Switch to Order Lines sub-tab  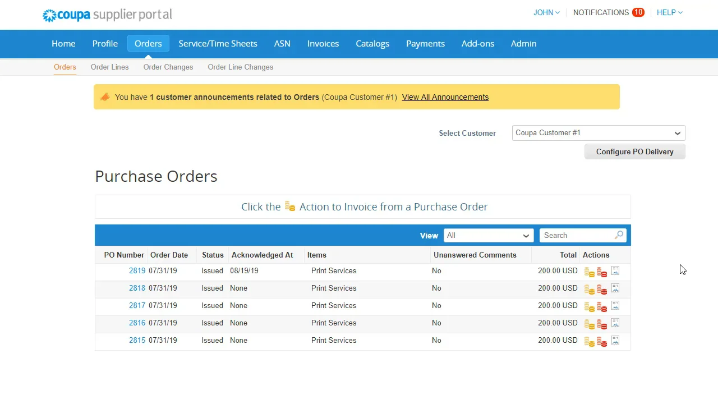110,67
